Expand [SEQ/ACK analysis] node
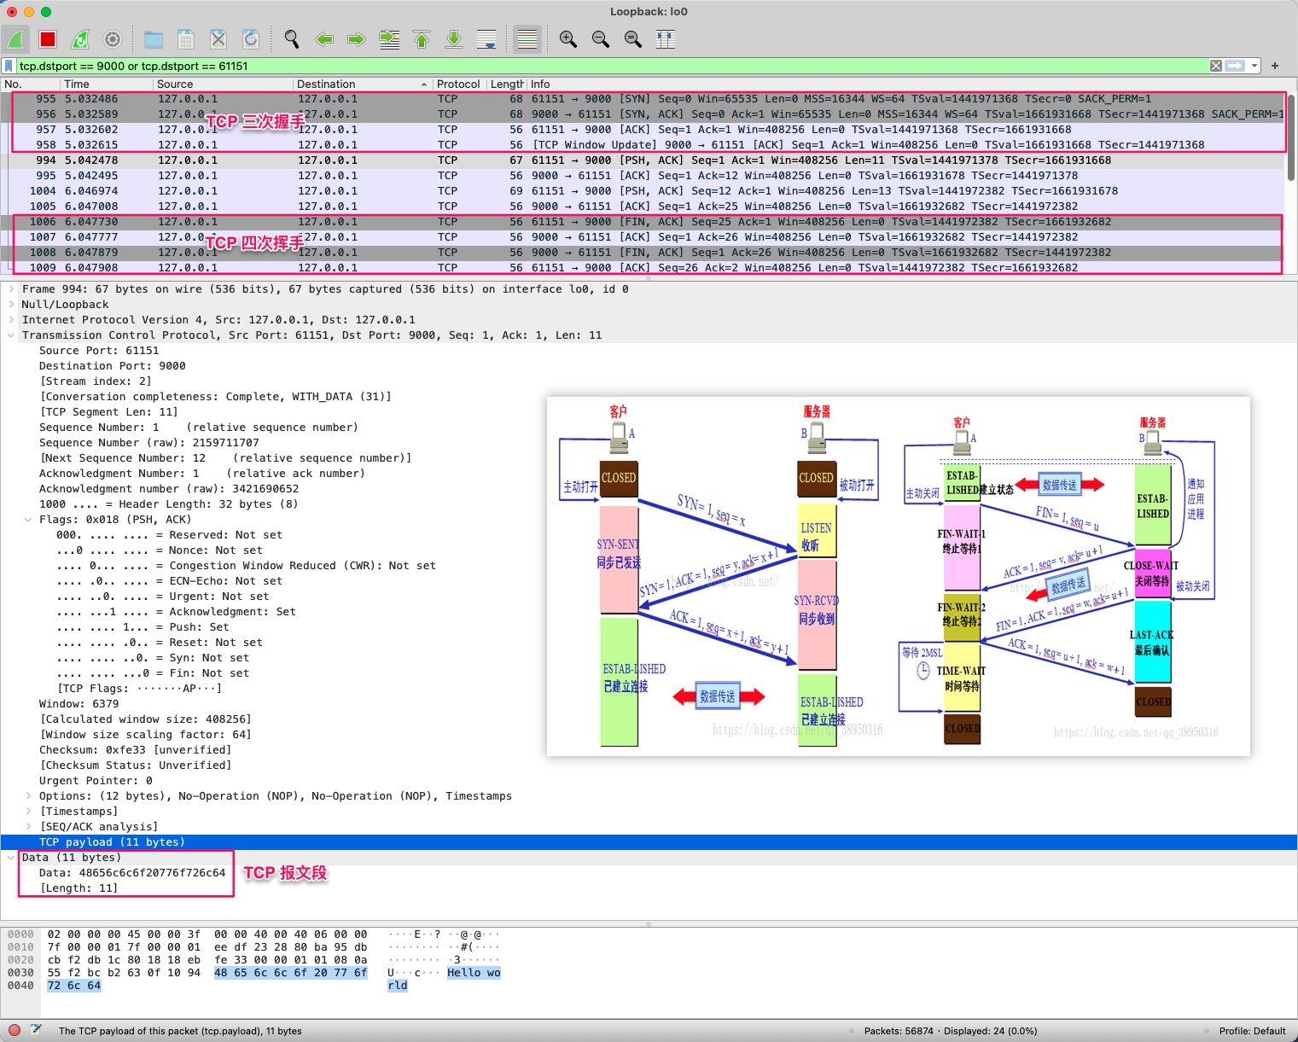This screenshot has height=1042, width=1298. pyautogui.click(x=28, y=827)
